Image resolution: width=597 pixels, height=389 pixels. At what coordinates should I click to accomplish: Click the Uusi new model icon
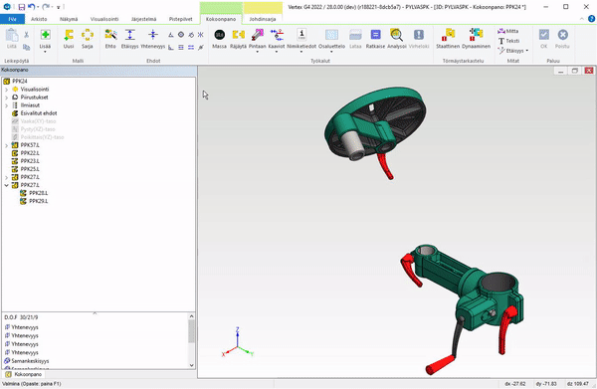coord(69,35)
